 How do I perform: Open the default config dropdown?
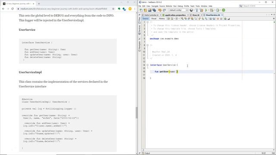[x=178, y=10]
